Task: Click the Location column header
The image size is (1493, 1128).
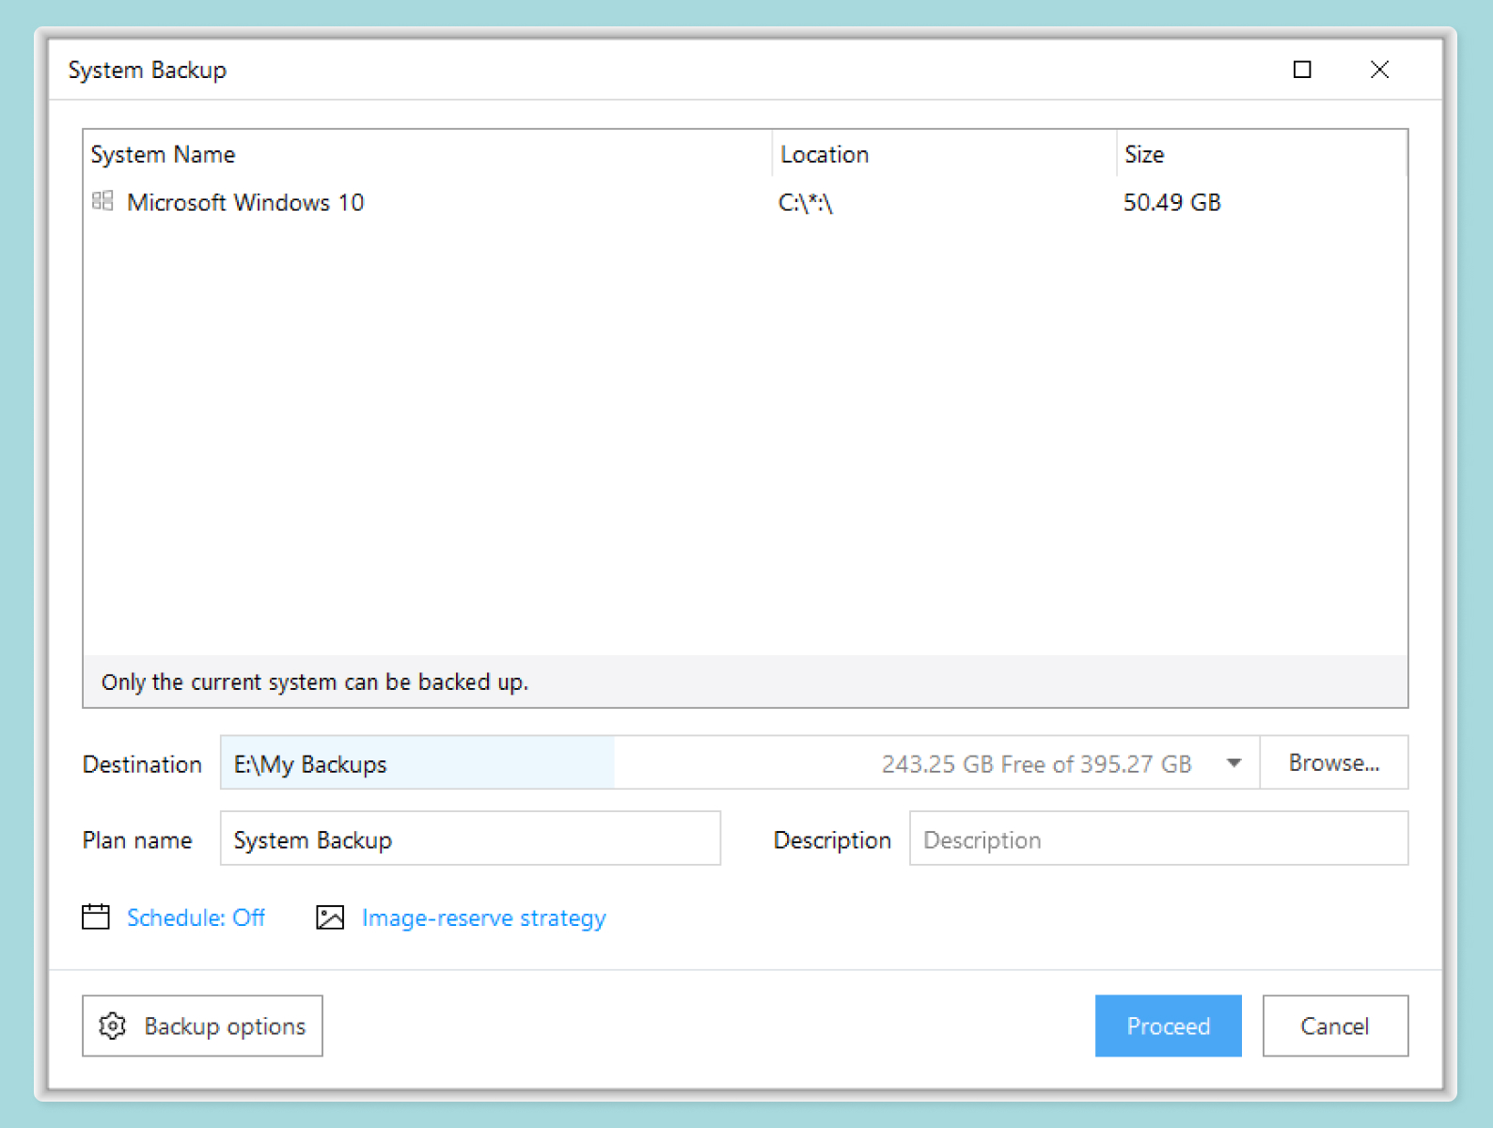Action: coord(825,154)
